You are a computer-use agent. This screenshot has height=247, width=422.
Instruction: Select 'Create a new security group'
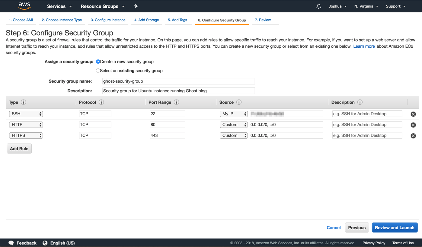pos(98,62)
